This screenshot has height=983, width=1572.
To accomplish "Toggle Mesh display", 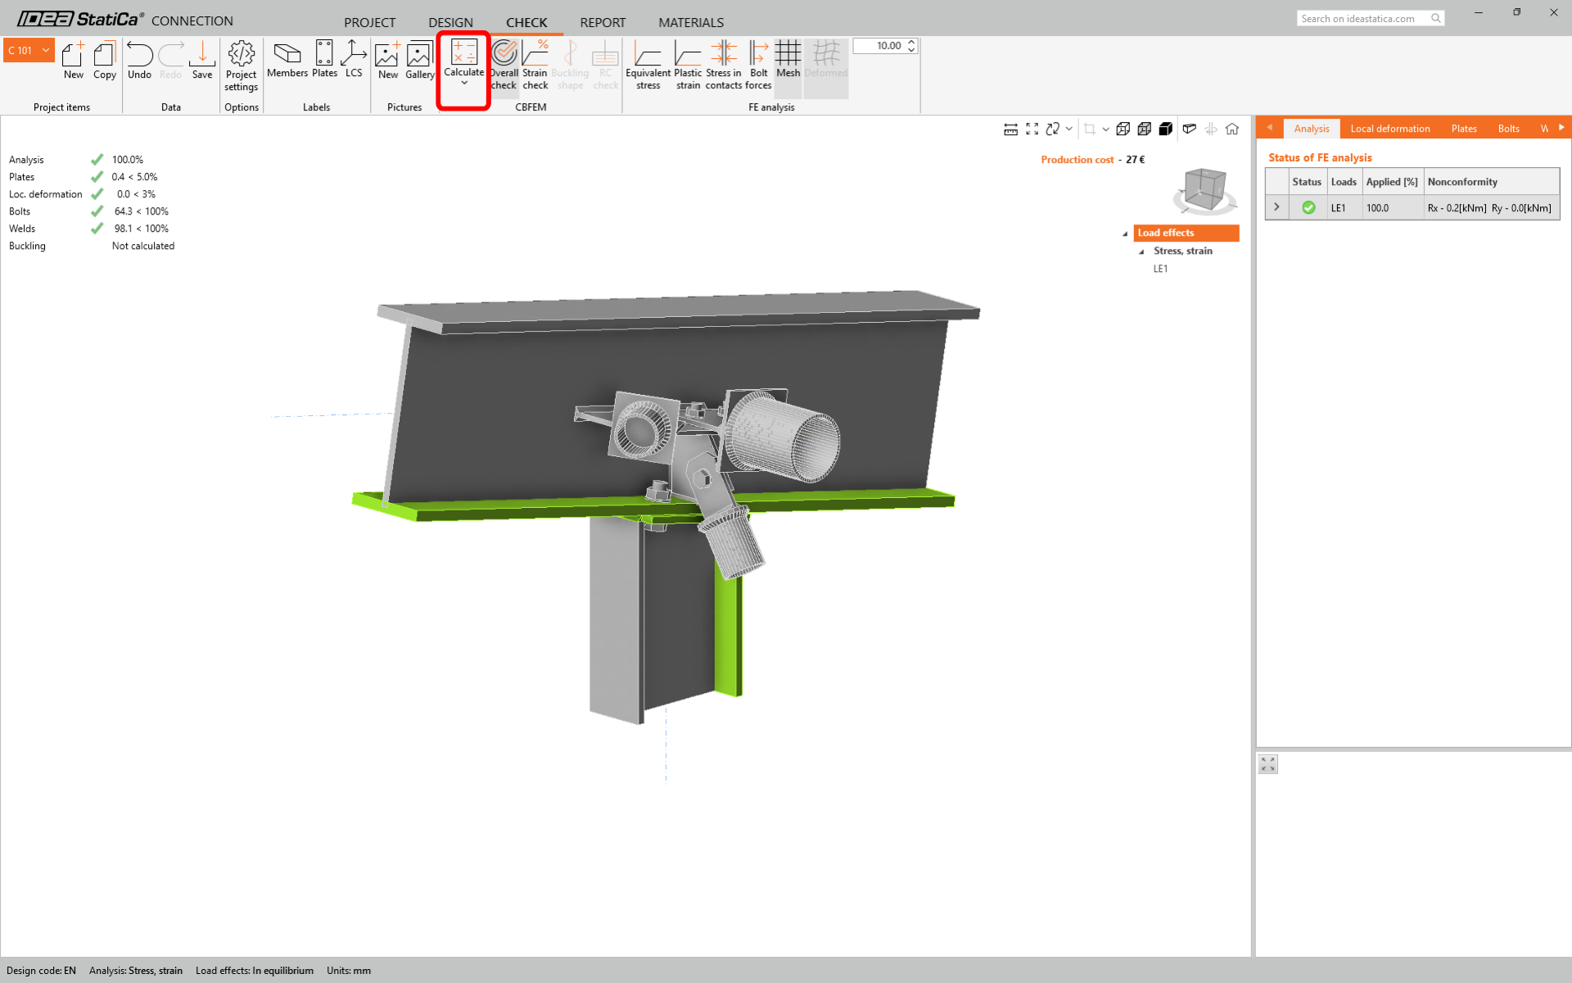I will tap(788, 59).
